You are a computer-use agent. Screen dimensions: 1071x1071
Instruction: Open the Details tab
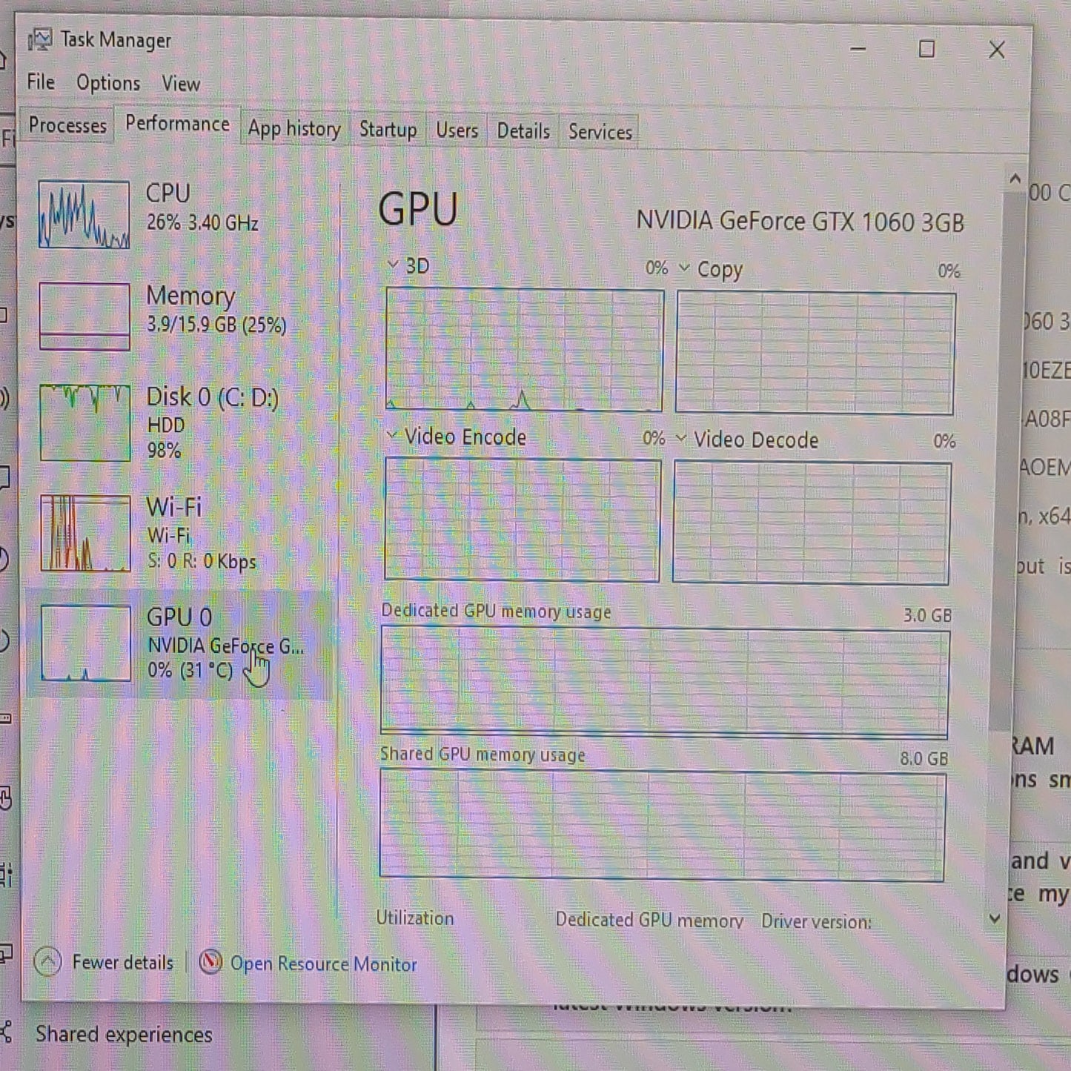point(523,131)
